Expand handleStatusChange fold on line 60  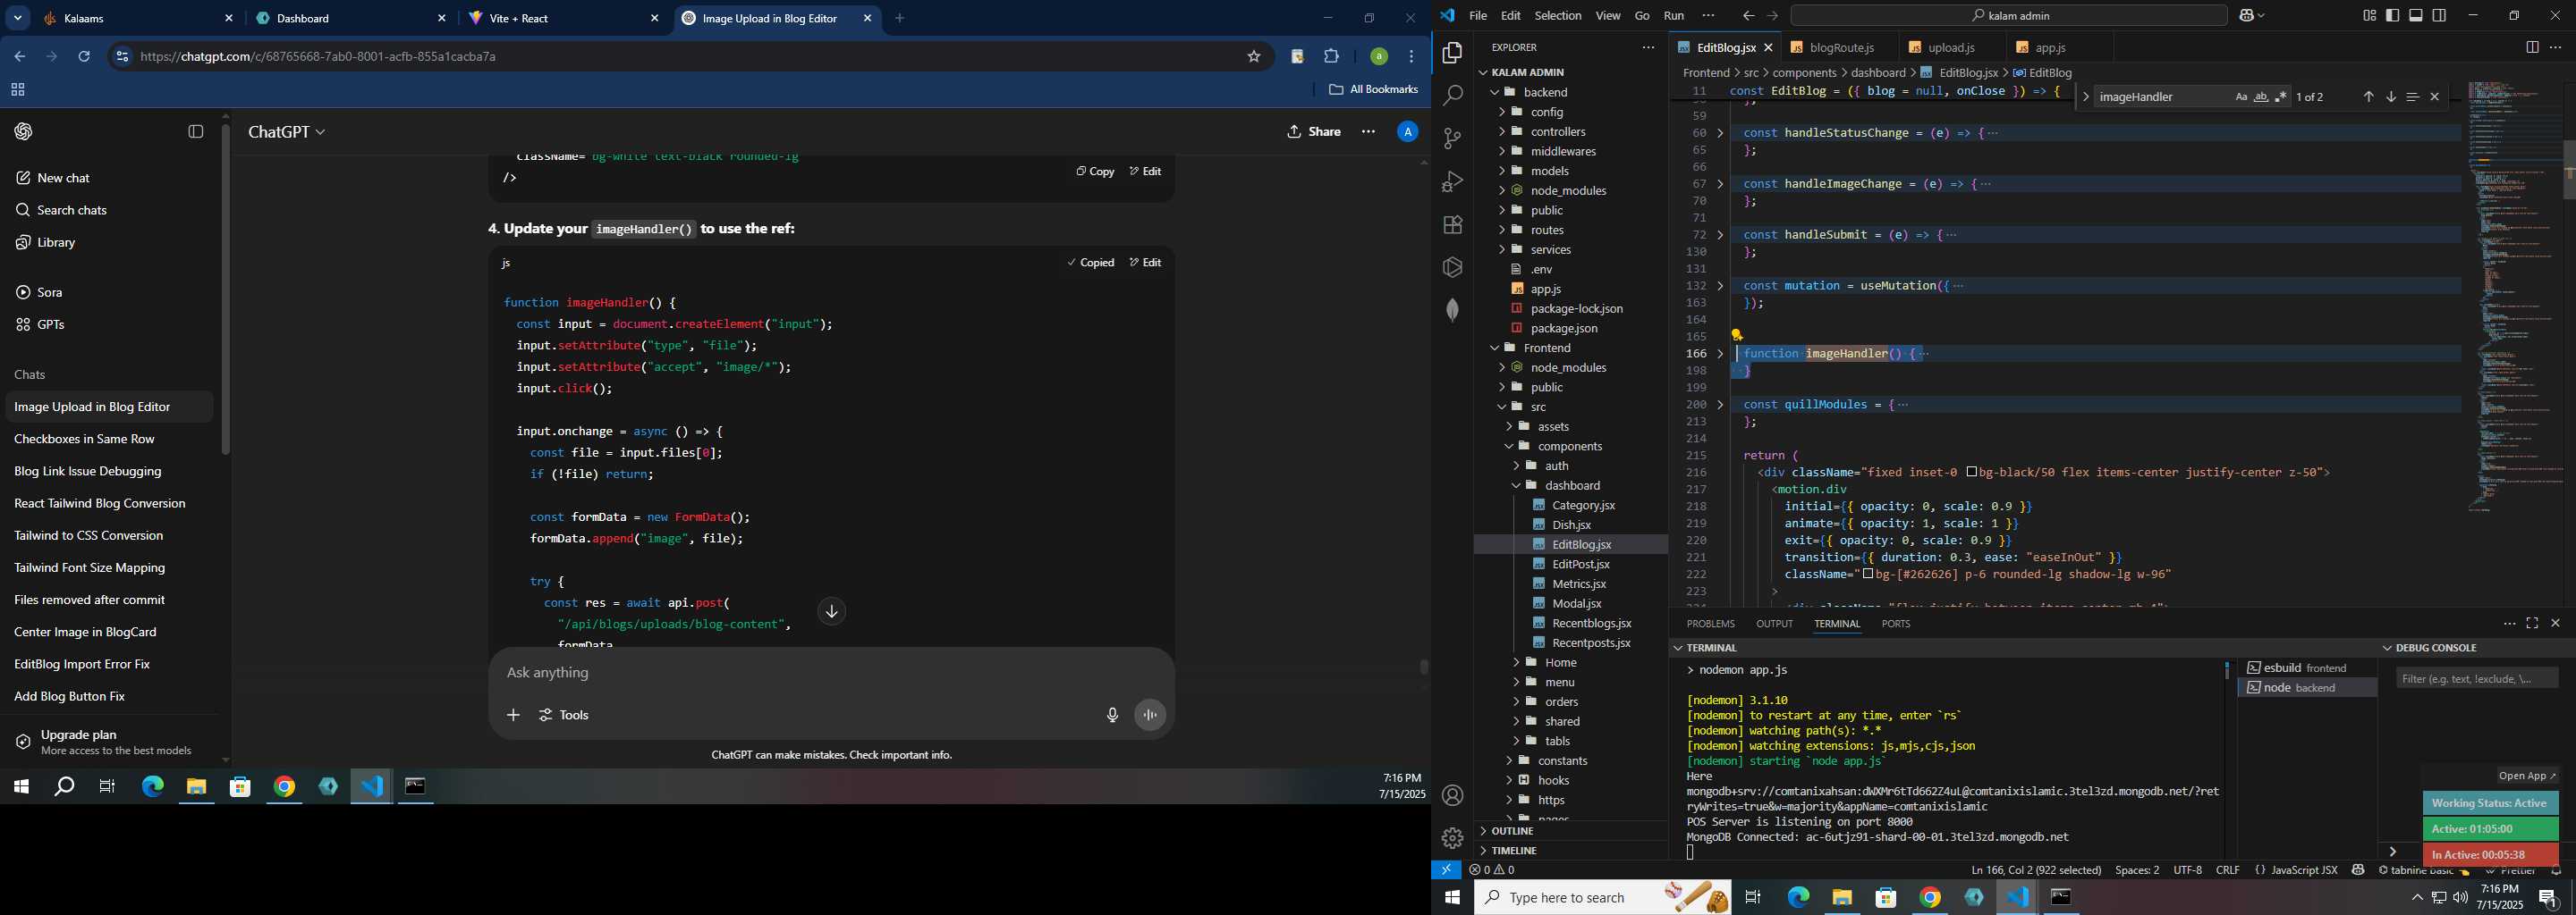click(1720, 133)
